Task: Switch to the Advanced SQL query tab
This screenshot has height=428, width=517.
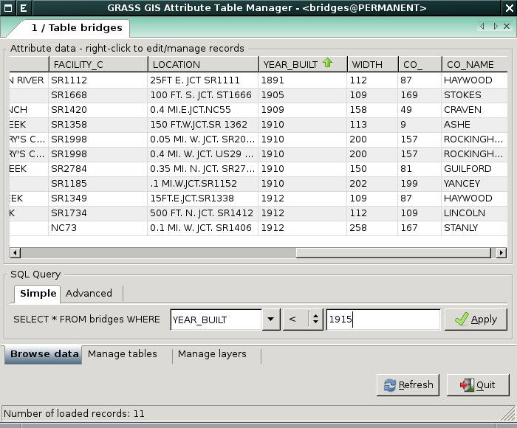Action: tap(89, 294)
